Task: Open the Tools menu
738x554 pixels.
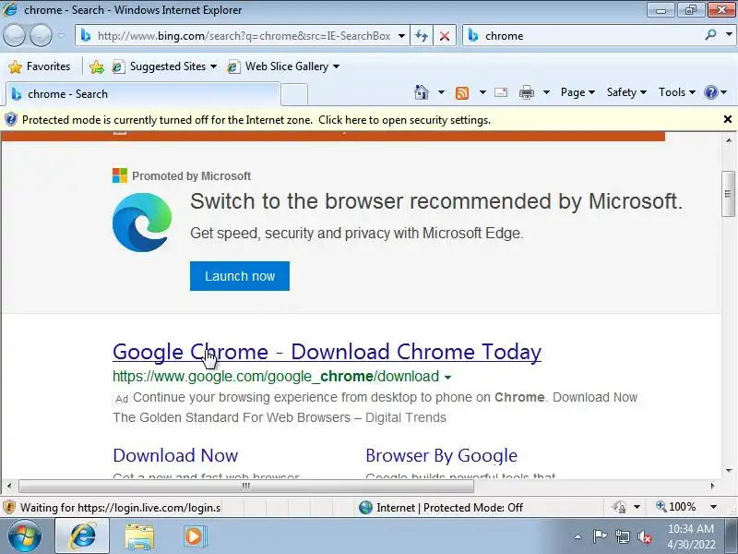Action: (677, 92)
